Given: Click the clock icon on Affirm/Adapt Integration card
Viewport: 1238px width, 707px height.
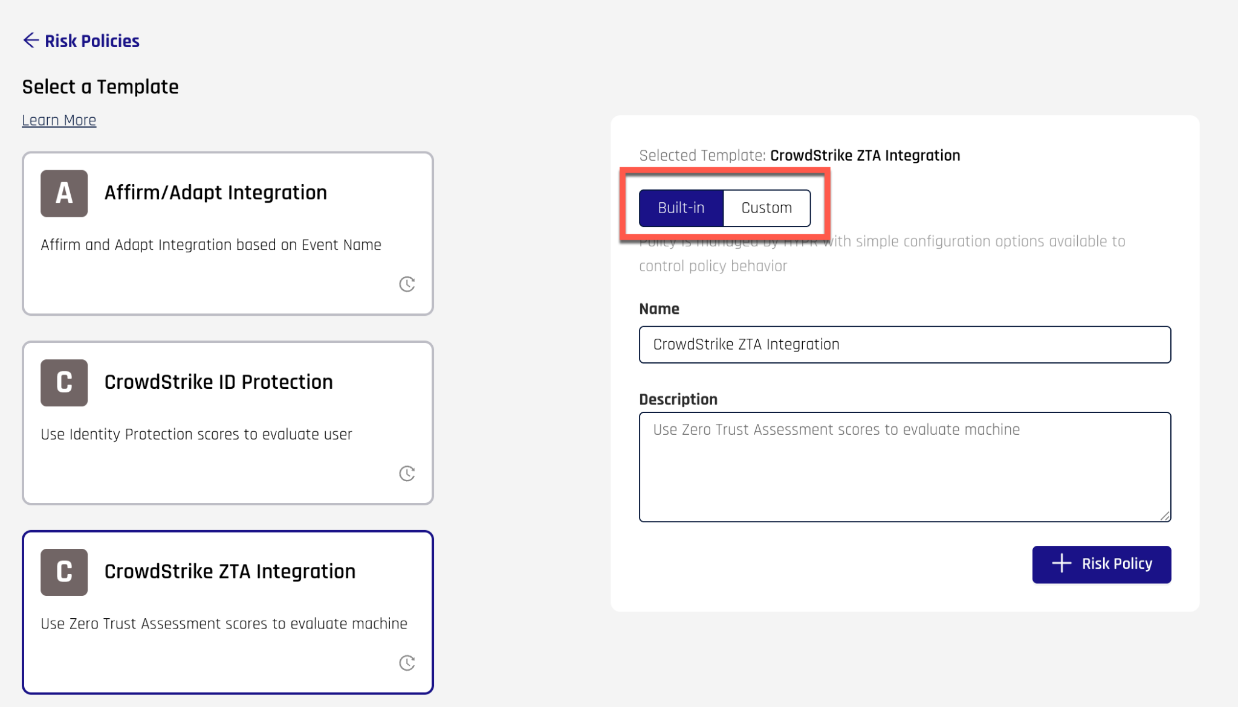Looking at the screenshot, I should coord(407,284).
